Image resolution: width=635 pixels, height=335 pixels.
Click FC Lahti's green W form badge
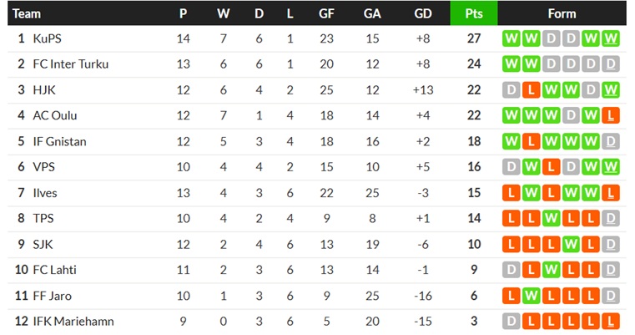pos(551,270)
